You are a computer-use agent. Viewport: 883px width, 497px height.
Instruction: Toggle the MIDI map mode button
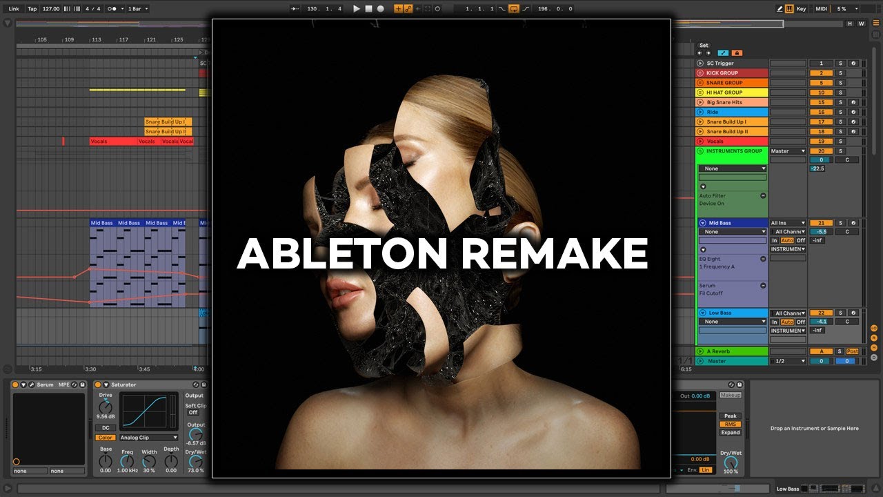(821, 9)
